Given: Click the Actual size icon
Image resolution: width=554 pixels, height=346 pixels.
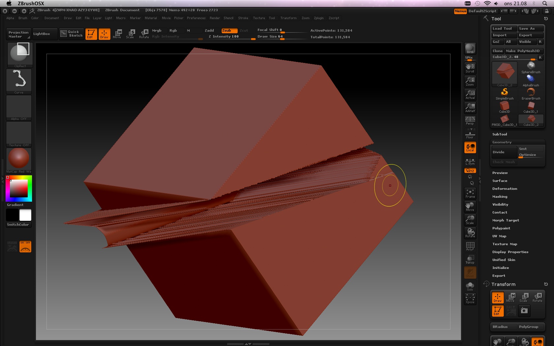Looking at the screenshot, I should (x=470, y=95).
